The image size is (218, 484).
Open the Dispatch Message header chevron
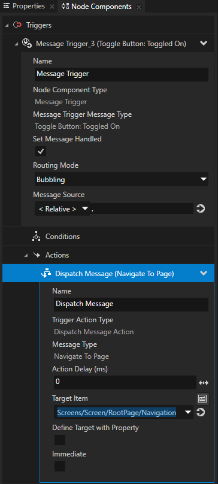pos(204,273)
